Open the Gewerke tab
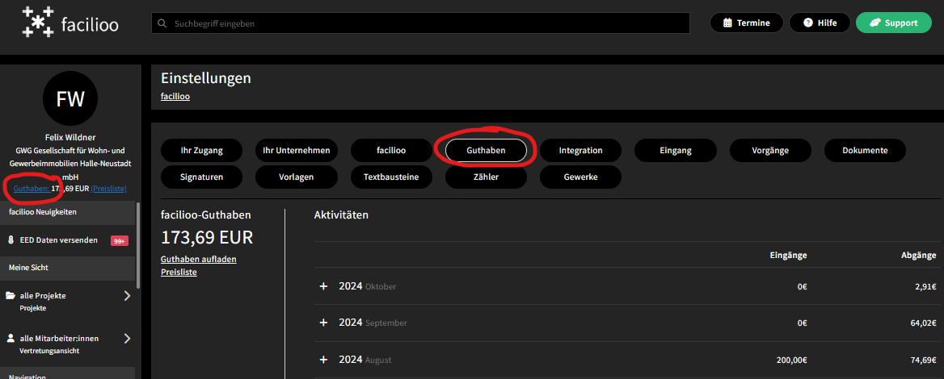Viewport: 944px width, 379px height. coord(580,177)
